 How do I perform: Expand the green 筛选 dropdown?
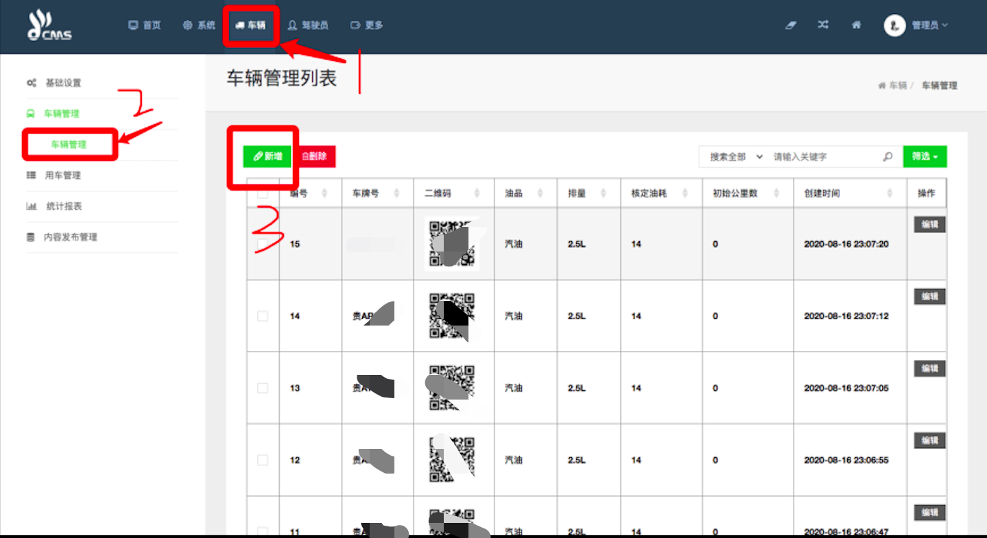click(924, 157)
